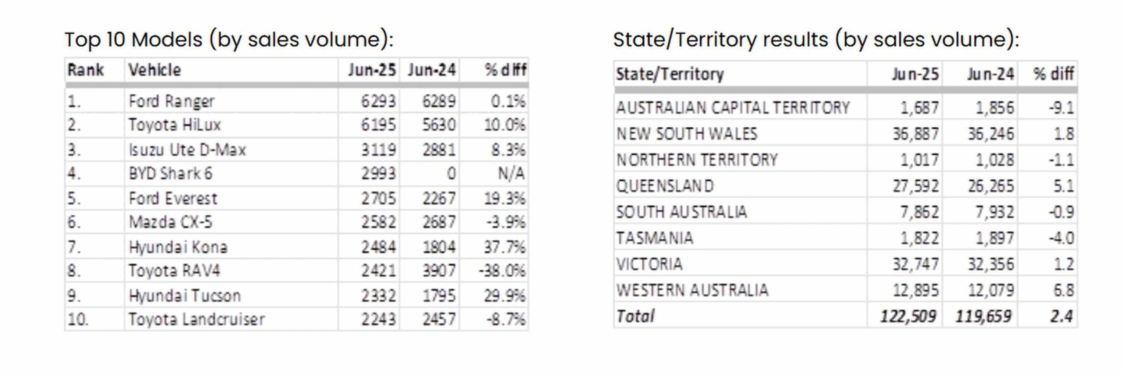Screen dimensions: 1124x374
Task: Click the Vehicle column header
Action: tap(154, 70)
